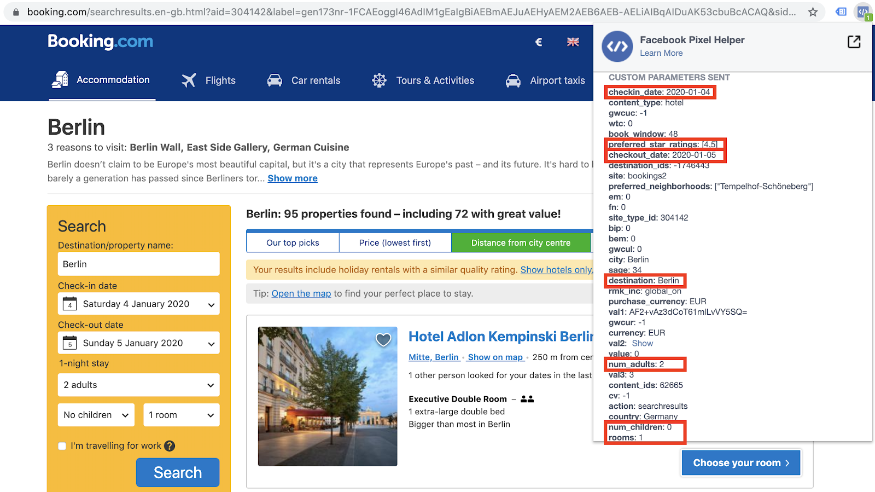Click the extension icon left of Pixel Helper
The image size is (875, 492).
(x=841, y=11)
